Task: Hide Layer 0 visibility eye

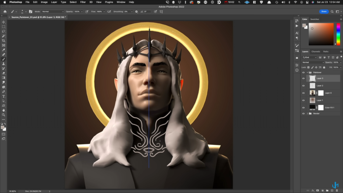Action: point(303,93)
